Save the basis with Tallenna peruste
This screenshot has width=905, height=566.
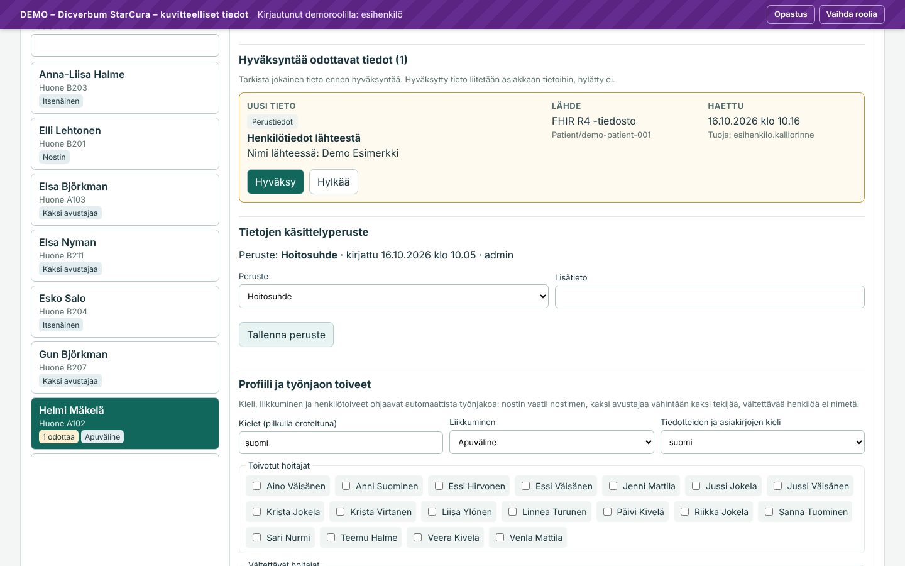286,335
